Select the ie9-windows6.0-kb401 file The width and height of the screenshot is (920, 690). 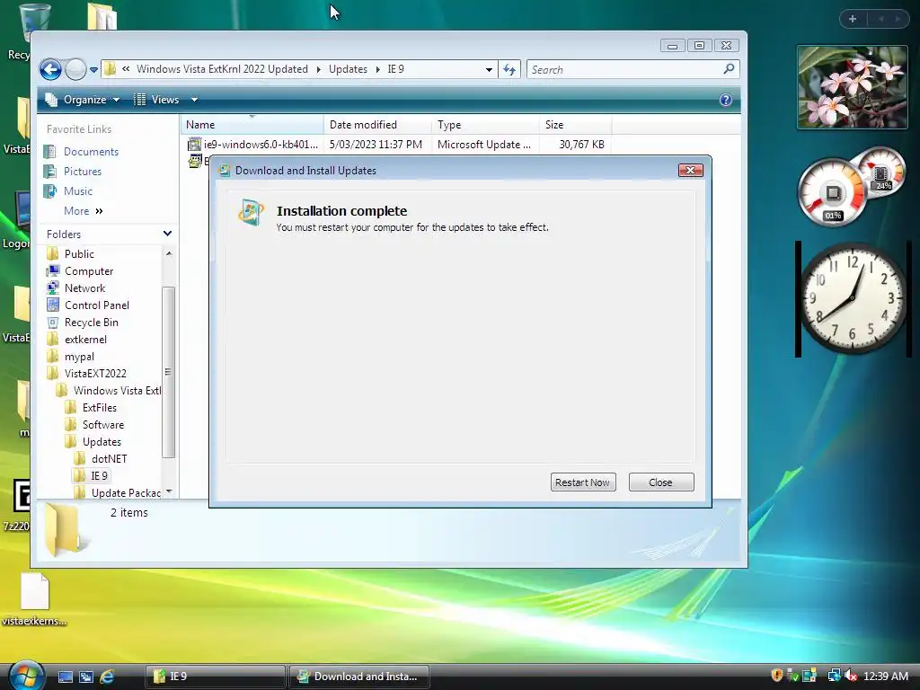[x=261, y=145]
